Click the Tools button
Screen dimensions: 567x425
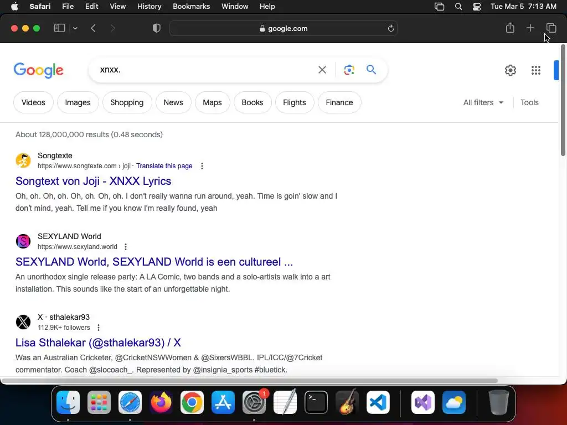529,102
